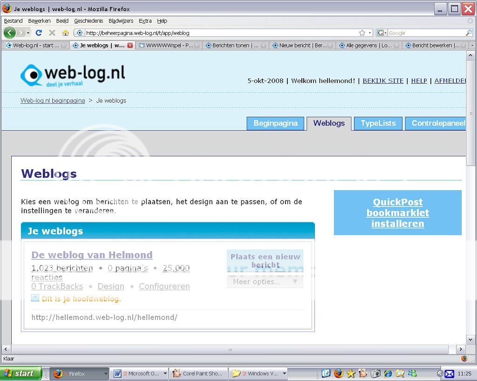The image size is (477, 381).
Task: Open the Windows Start button
Action: (21, 373)
